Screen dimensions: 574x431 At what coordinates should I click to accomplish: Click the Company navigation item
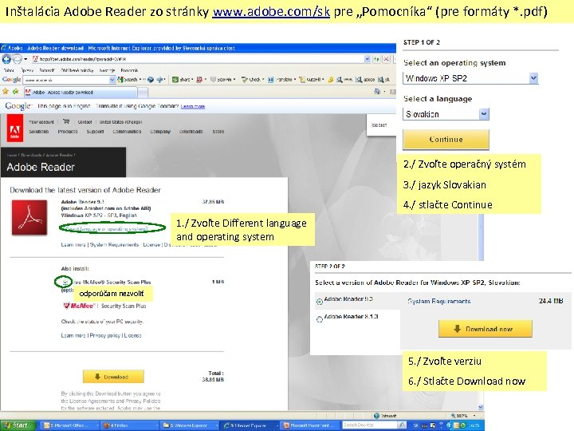[160, 131]
